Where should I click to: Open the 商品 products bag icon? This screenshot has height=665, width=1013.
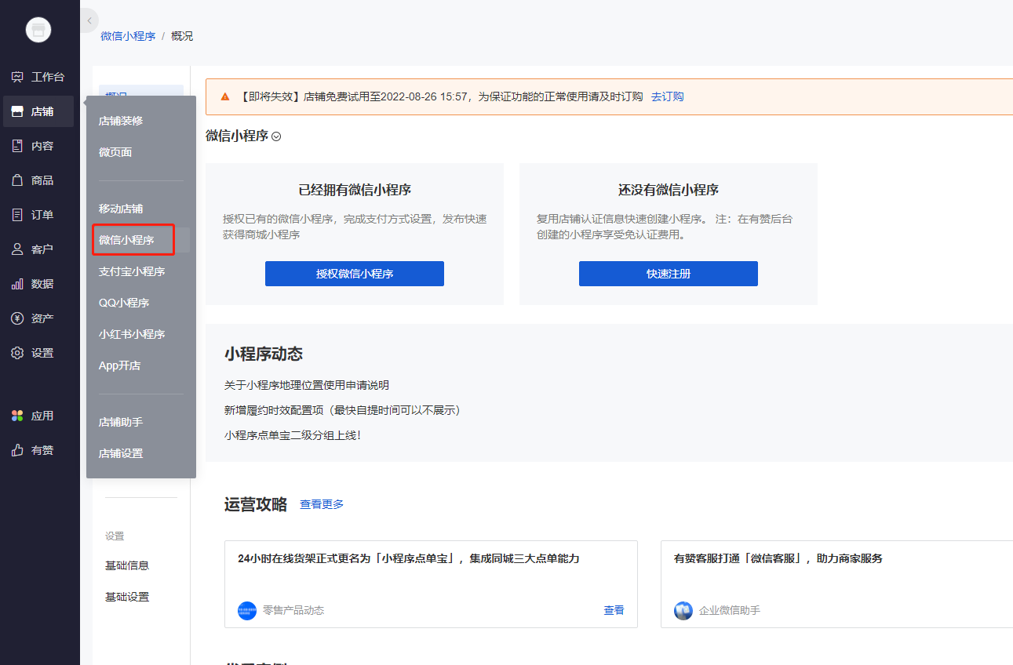coord(17,180)
